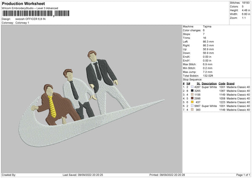Click 'Wilcom EmbroideryStudio – Level 3 Advanced' text

[x=30, y=8]
